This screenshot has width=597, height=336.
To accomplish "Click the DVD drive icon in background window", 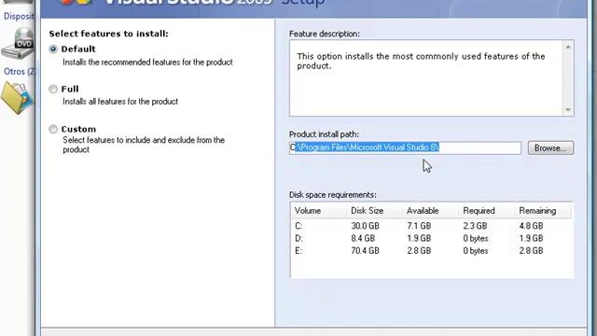I will 19,44.
